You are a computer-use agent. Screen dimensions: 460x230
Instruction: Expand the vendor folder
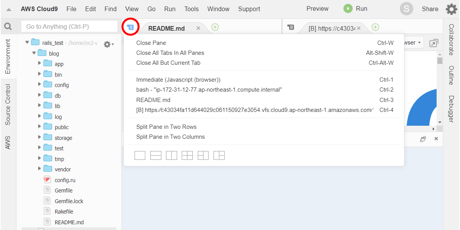[39, 169]
